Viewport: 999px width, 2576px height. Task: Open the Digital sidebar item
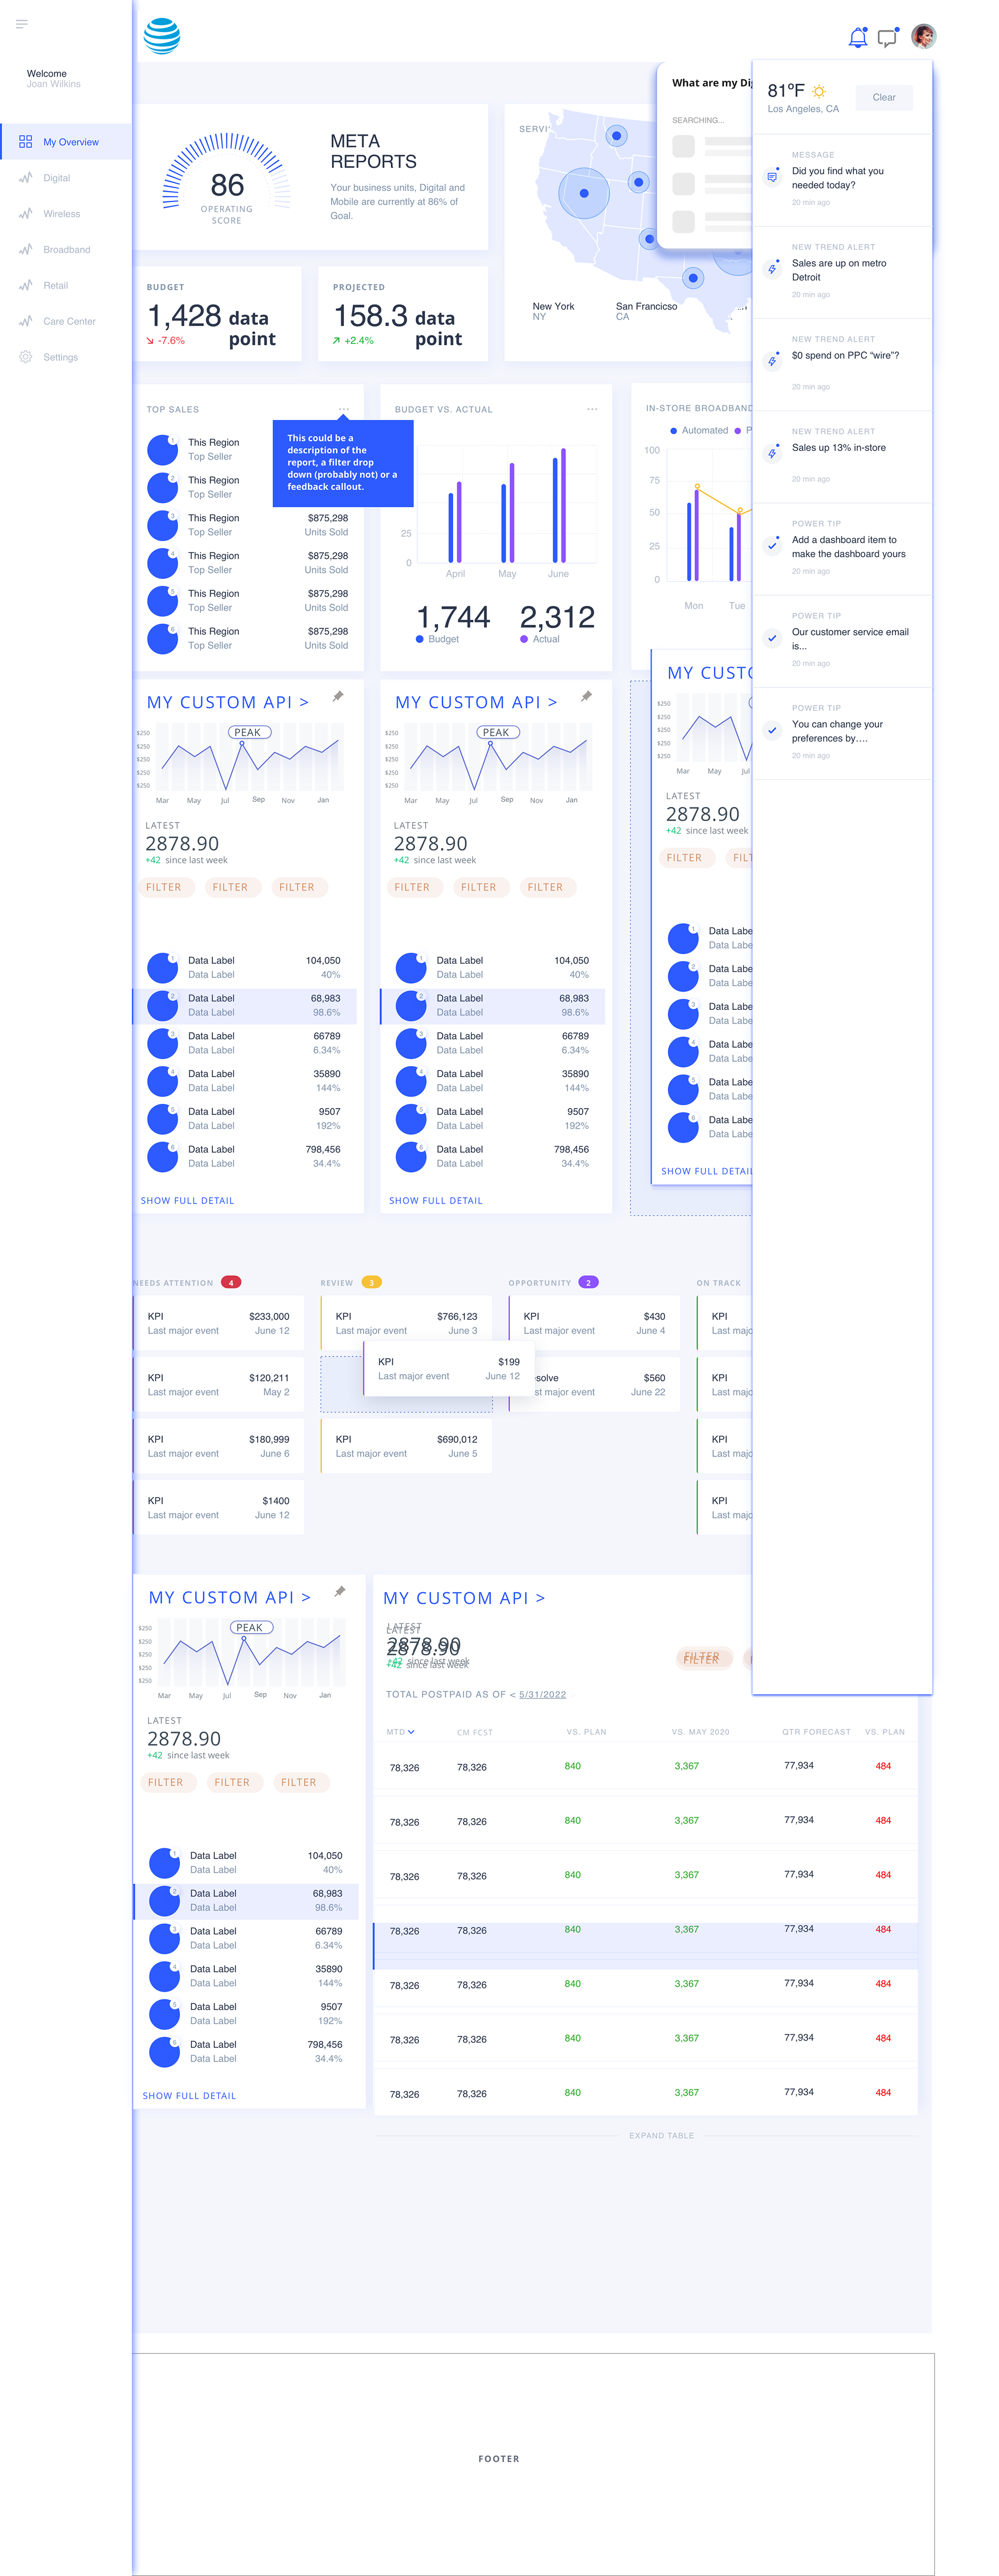coord(57,178)
